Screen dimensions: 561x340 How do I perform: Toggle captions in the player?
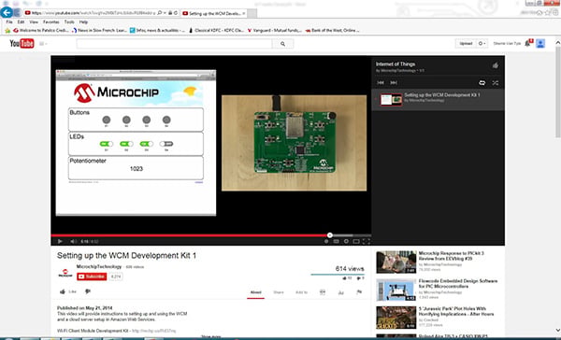[336, 241]
